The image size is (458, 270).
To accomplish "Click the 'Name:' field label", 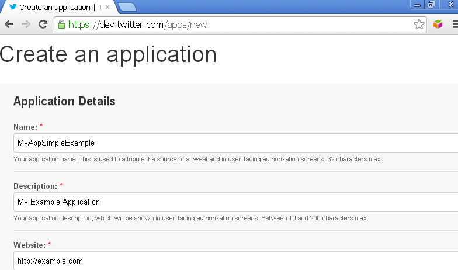I will coord(25,127).
